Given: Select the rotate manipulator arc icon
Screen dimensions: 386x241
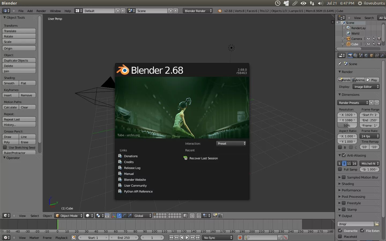Looking at the screenshot, I should coord(124,216).
